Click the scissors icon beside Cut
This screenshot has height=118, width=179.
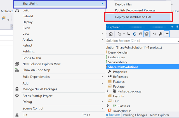[17, 115]
